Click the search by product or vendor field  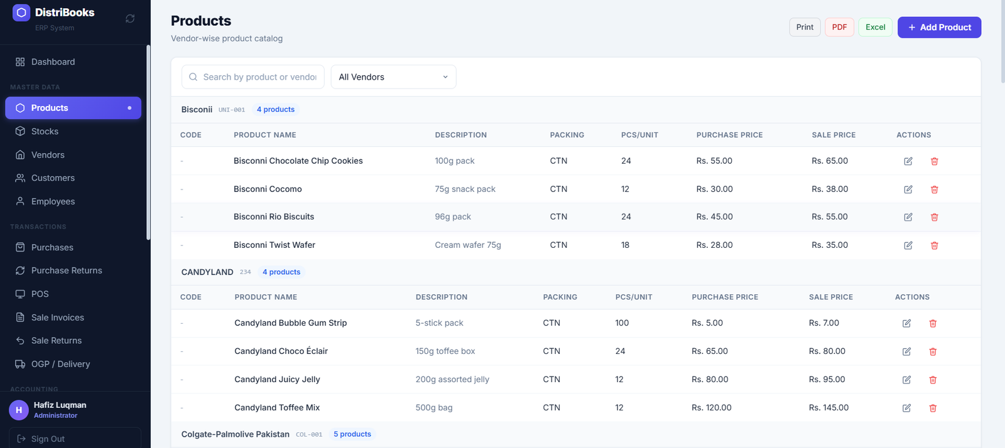tap(253, 77)
